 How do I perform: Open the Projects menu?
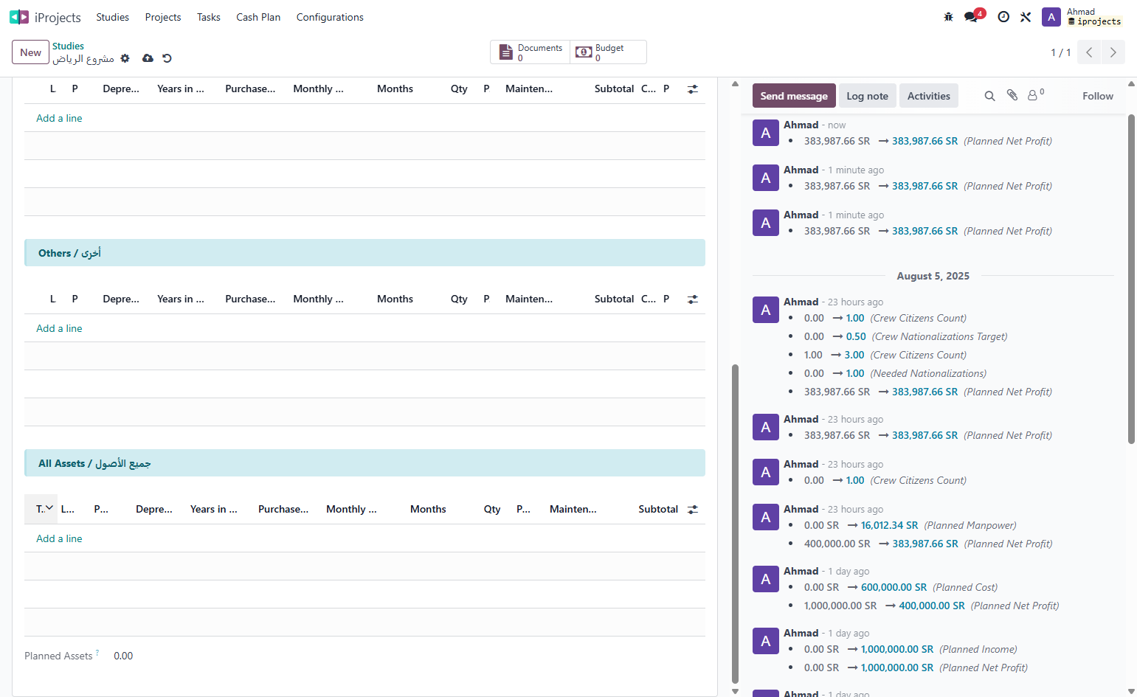pyautogui.click(x=163, y=17)
